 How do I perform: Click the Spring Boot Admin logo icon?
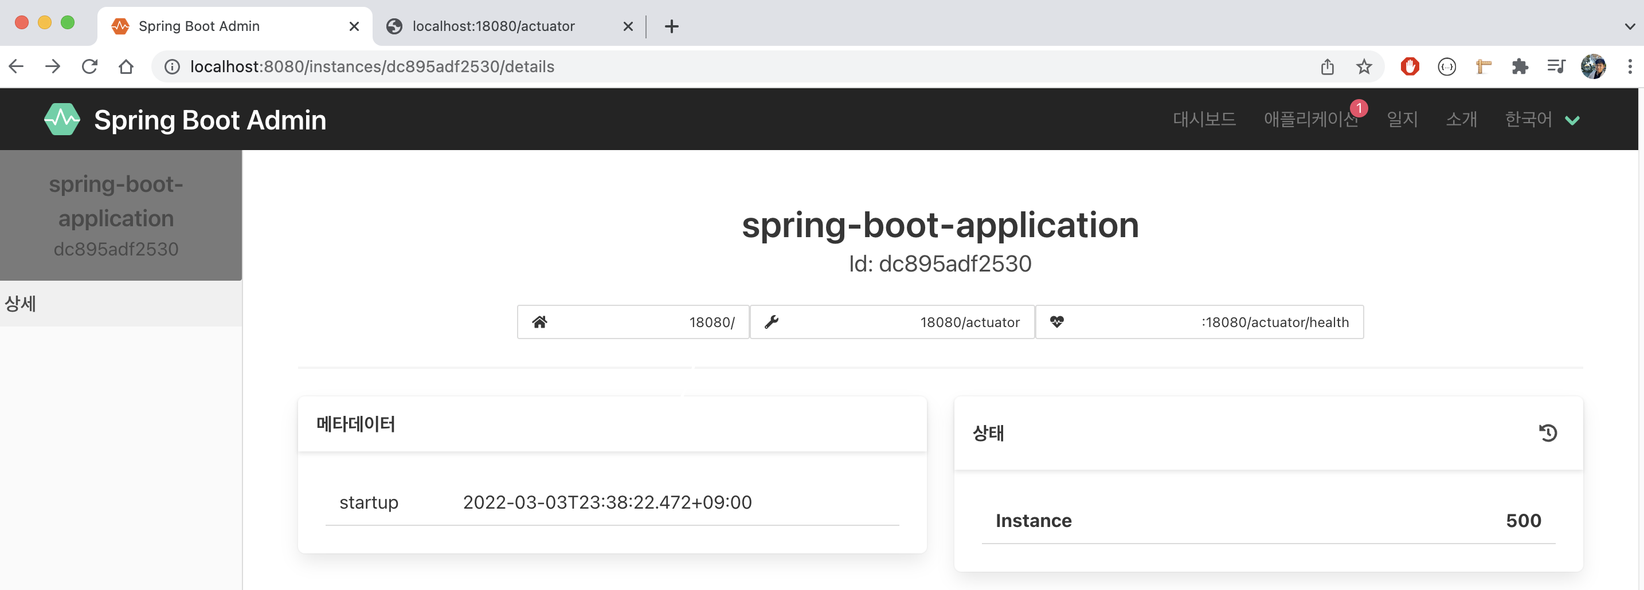(62, 119)
